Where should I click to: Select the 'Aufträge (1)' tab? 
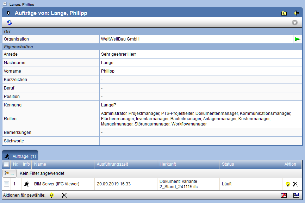pyautogui.click(x=20, y=156)
